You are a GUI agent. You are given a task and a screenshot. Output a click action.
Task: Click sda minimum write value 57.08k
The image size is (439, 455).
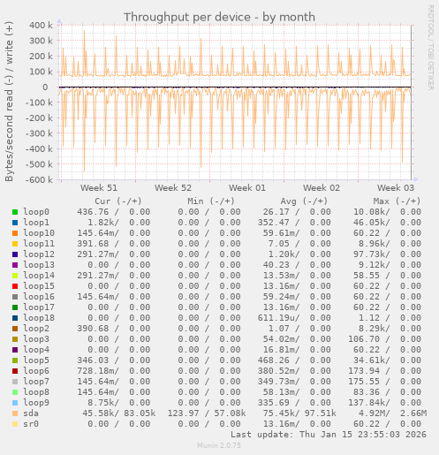pos(230,413)
